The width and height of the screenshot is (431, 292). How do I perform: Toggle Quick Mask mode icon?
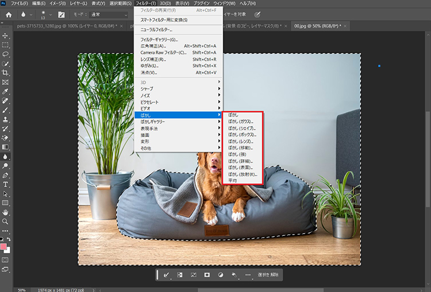5,260
